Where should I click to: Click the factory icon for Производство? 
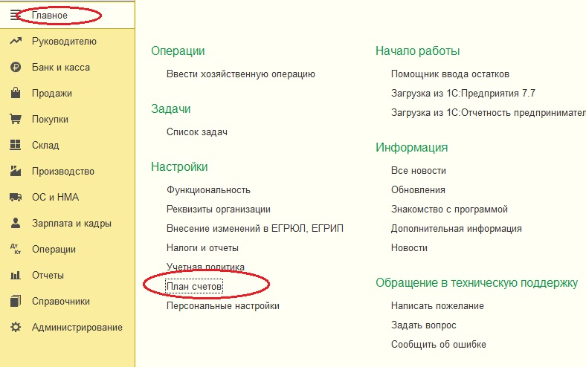(x=16, y=171)
